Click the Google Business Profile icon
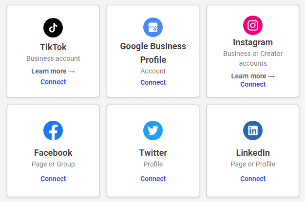 pyautogui.click(x=153, y=27)
